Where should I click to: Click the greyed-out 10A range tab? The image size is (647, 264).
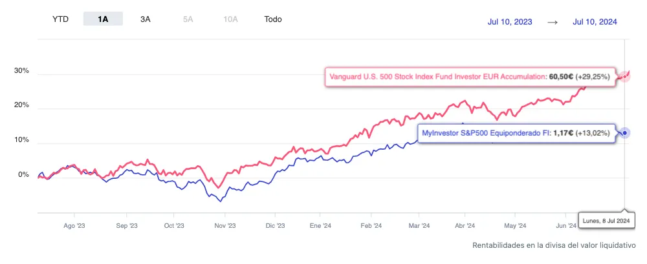coord(230,19)
